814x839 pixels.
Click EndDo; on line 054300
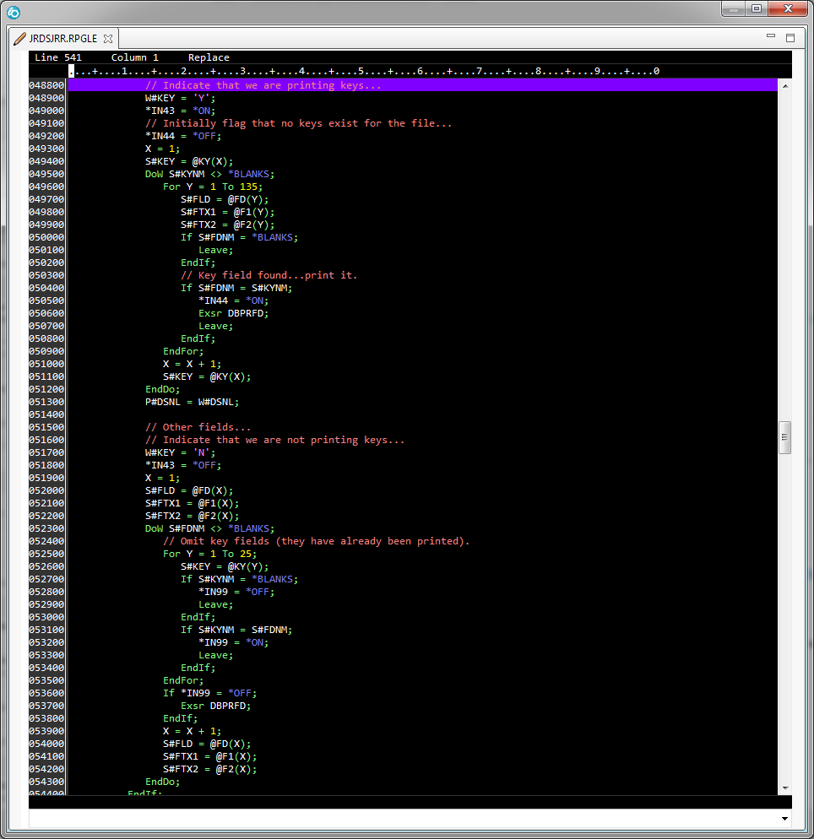pyautogui.click(x=162, y=782)
